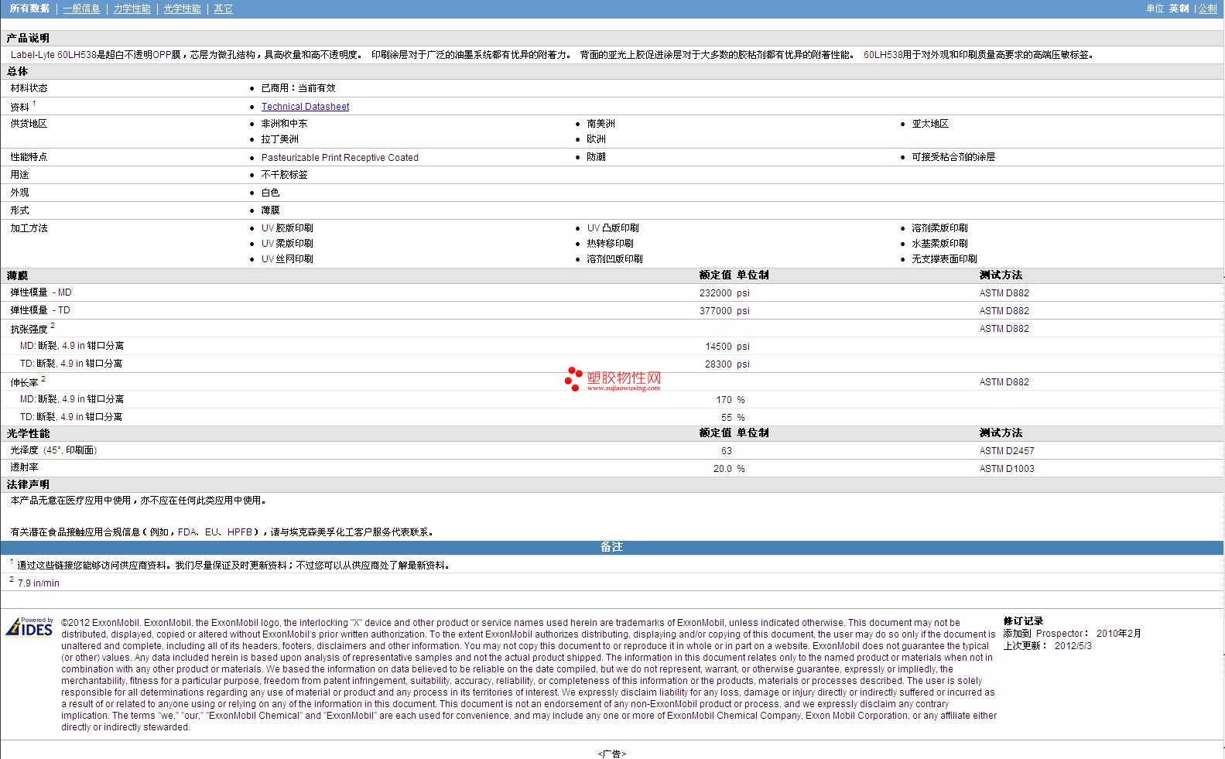Click the 20.0 % transmittance value
This screenshot has width=1225, height=759.
point(729,469)
